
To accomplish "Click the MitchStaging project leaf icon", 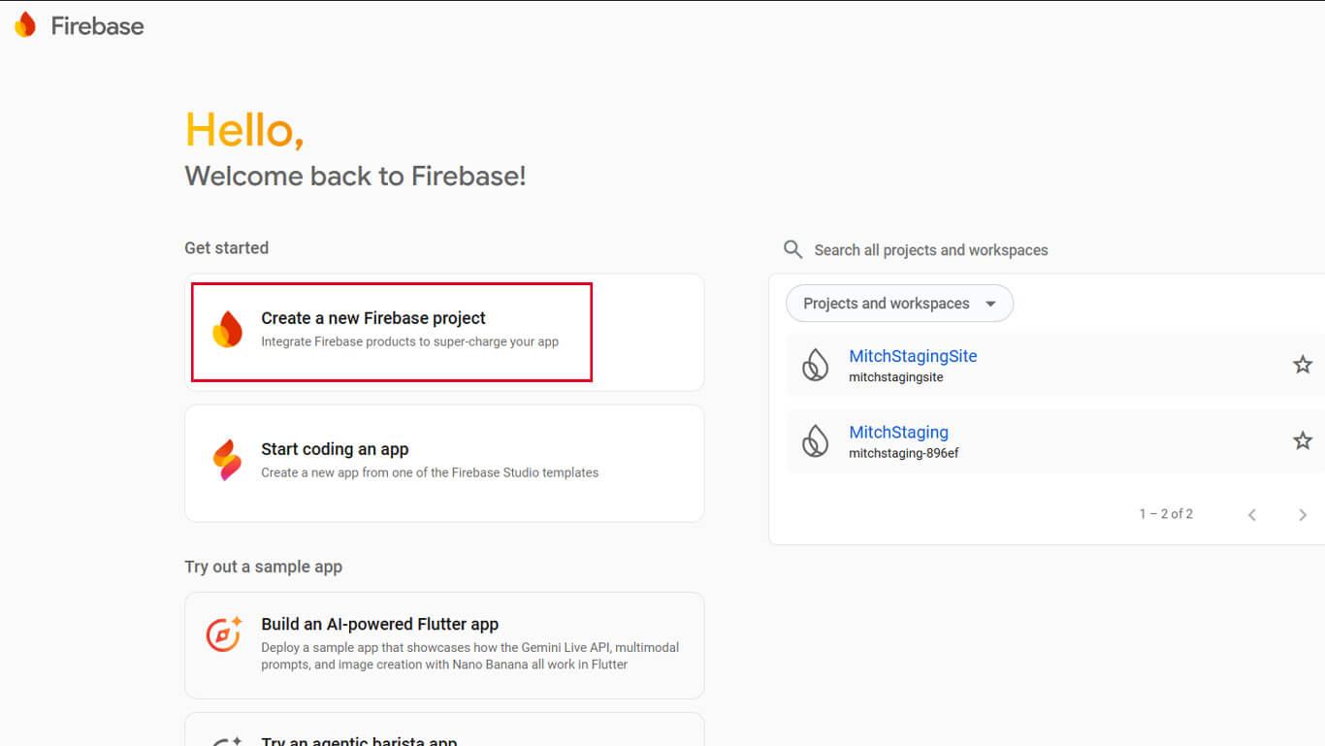I will (816, 441).
